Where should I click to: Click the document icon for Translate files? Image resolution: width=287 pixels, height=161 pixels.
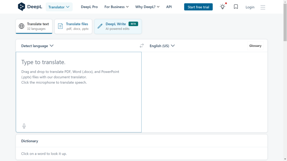60,26
